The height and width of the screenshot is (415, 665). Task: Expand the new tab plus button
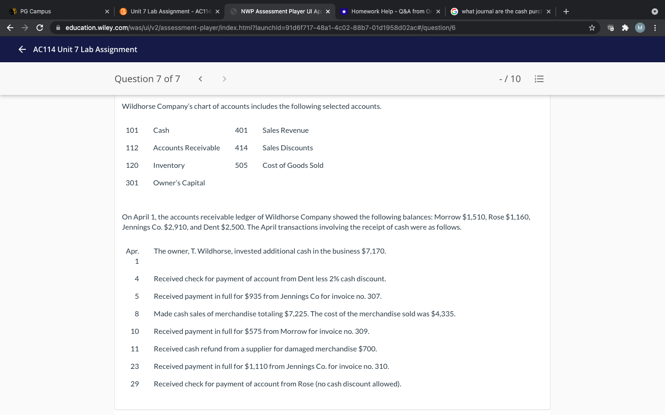point(566,11)
